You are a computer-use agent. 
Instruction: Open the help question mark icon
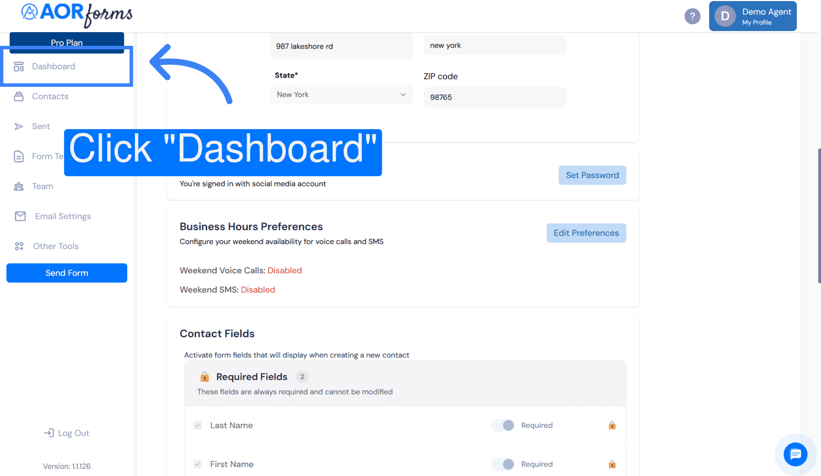[x=692, y=16]
